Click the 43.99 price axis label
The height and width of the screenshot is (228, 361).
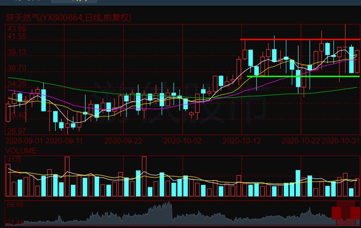17,29
